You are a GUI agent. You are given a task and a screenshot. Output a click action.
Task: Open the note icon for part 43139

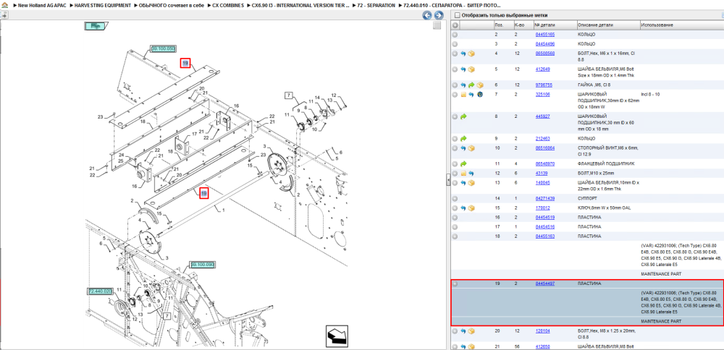[x=463, y=174]
